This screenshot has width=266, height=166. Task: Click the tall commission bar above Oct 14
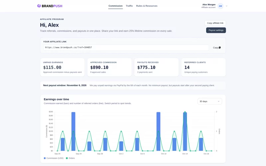pos(185,131)
